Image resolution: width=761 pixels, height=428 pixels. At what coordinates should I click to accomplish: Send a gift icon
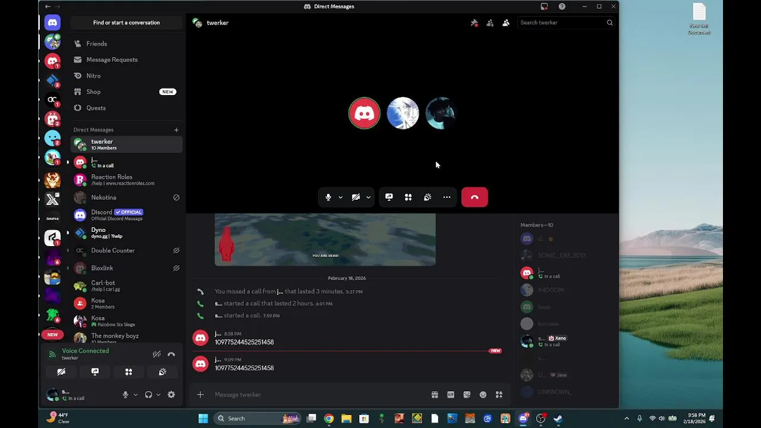(x=435, y=395)
